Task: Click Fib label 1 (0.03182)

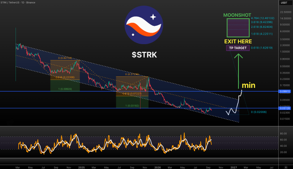Action: coord(132,106)
